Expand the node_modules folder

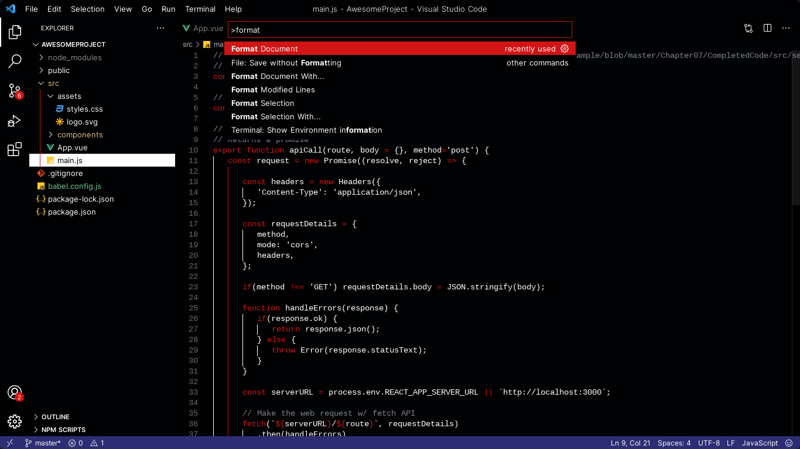point(102,57)
